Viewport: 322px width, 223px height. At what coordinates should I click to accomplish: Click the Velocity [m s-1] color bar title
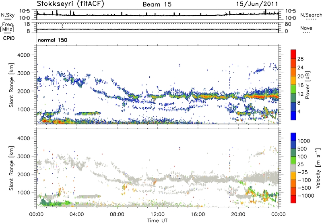(x=318, y=168)
